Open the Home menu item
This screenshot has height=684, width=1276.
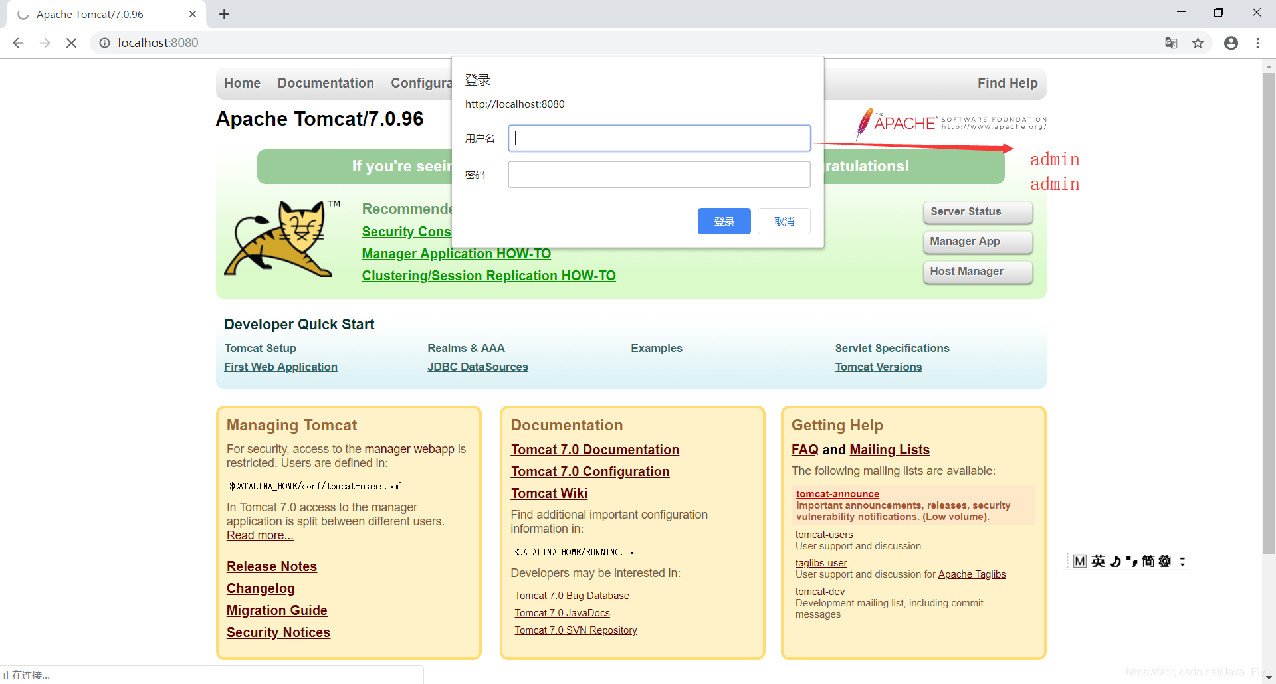[242, 83]
